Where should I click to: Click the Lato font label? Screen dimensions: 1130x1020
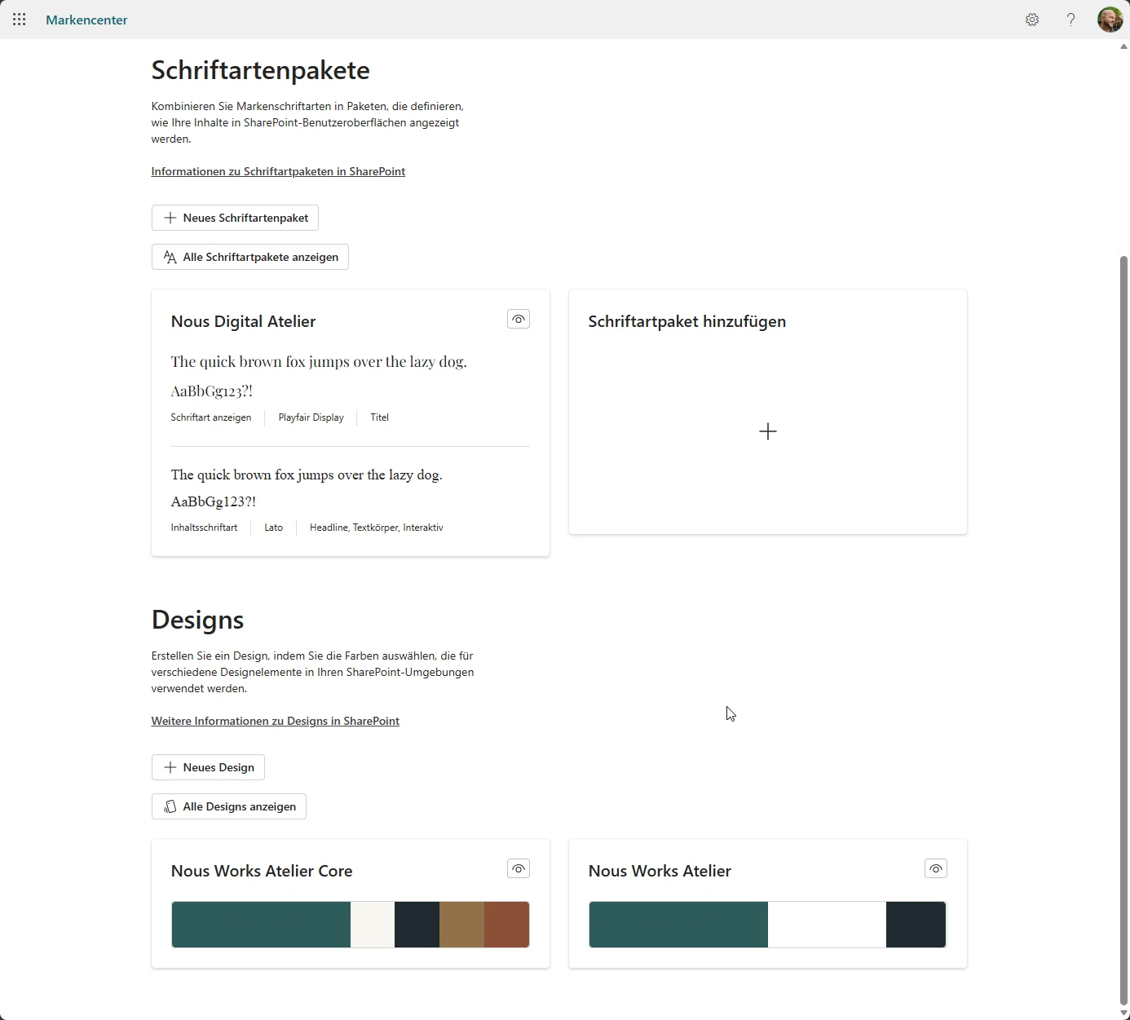tap(274, 528)
